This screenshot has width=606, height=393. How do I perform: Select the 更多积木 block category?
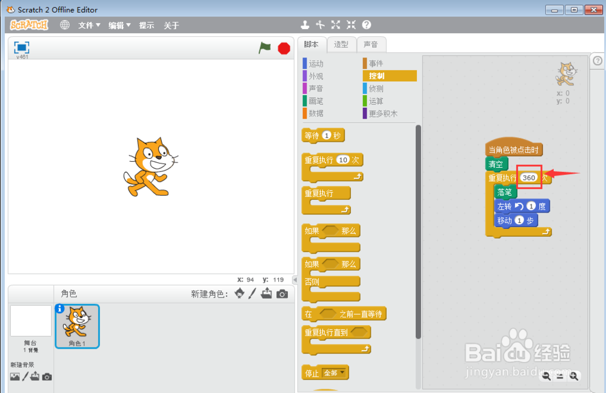(x=382, y=113)
